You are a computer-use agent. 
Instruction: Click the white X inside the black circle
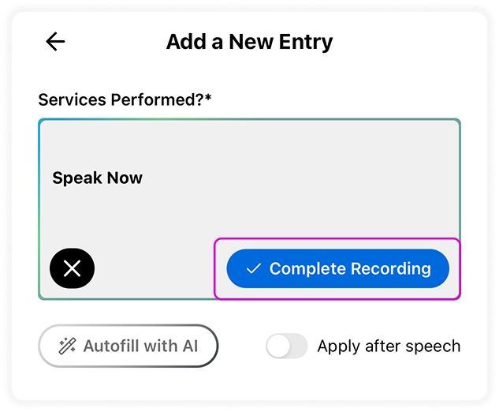tap(72, 268)
